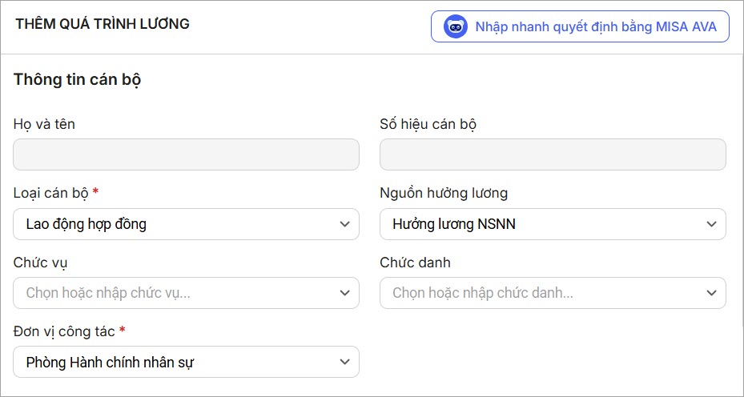Click the "Loại cán bộ" field label
This screenshot has height=397, width=744.
(x=51, y=193)
